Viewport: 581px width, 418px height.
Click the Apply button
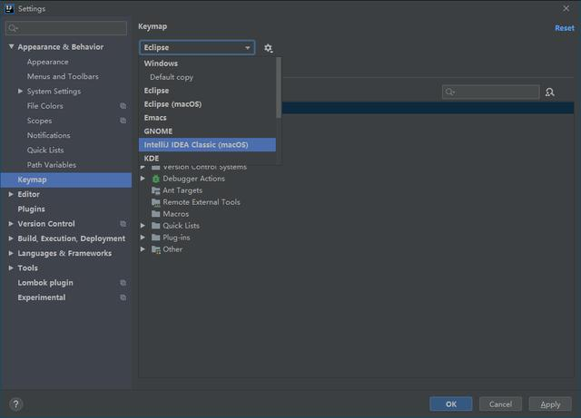coord(550,403)
